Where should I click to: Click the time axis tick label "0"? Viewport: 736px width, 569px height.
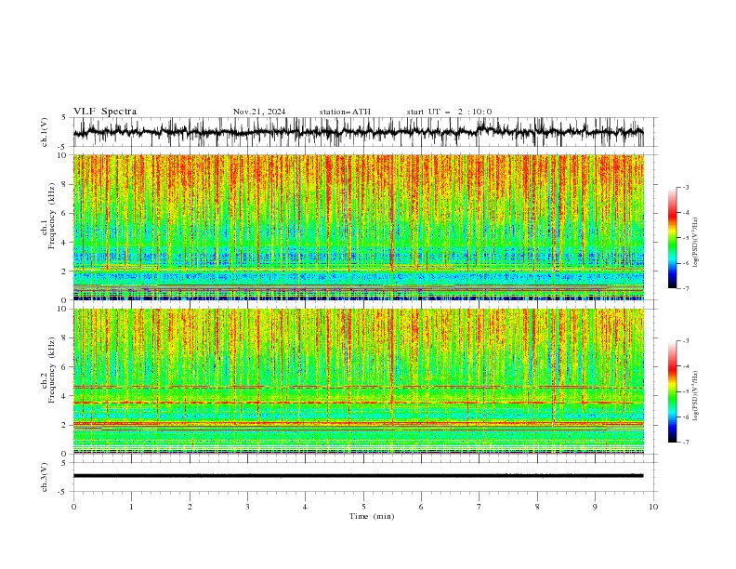[73, 507]
